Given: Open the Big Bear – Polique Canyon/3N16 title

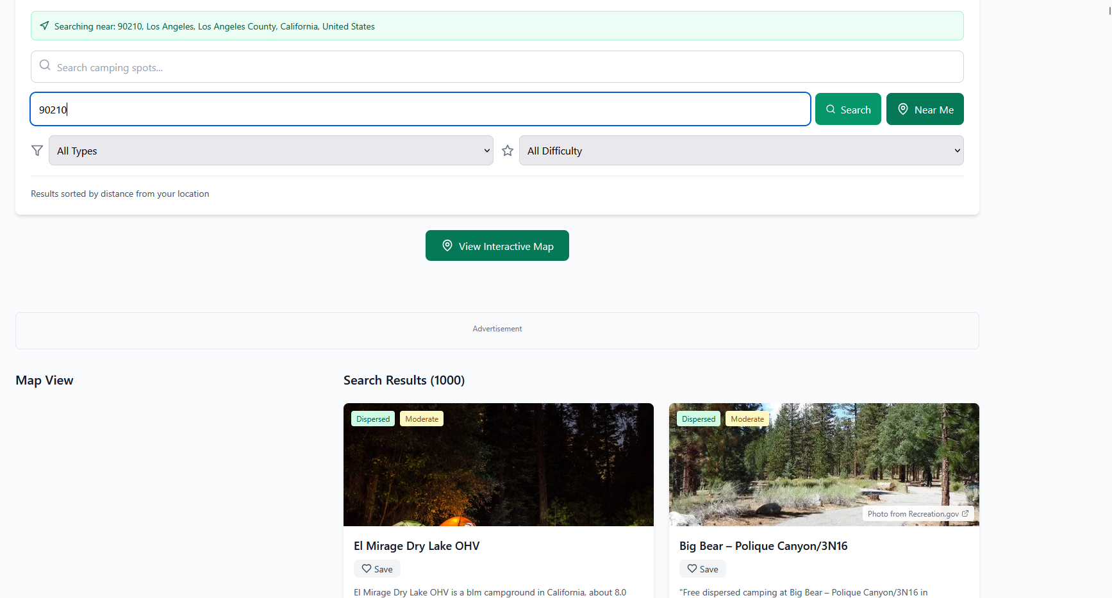Looking at the screenshot, I should 763,546.
